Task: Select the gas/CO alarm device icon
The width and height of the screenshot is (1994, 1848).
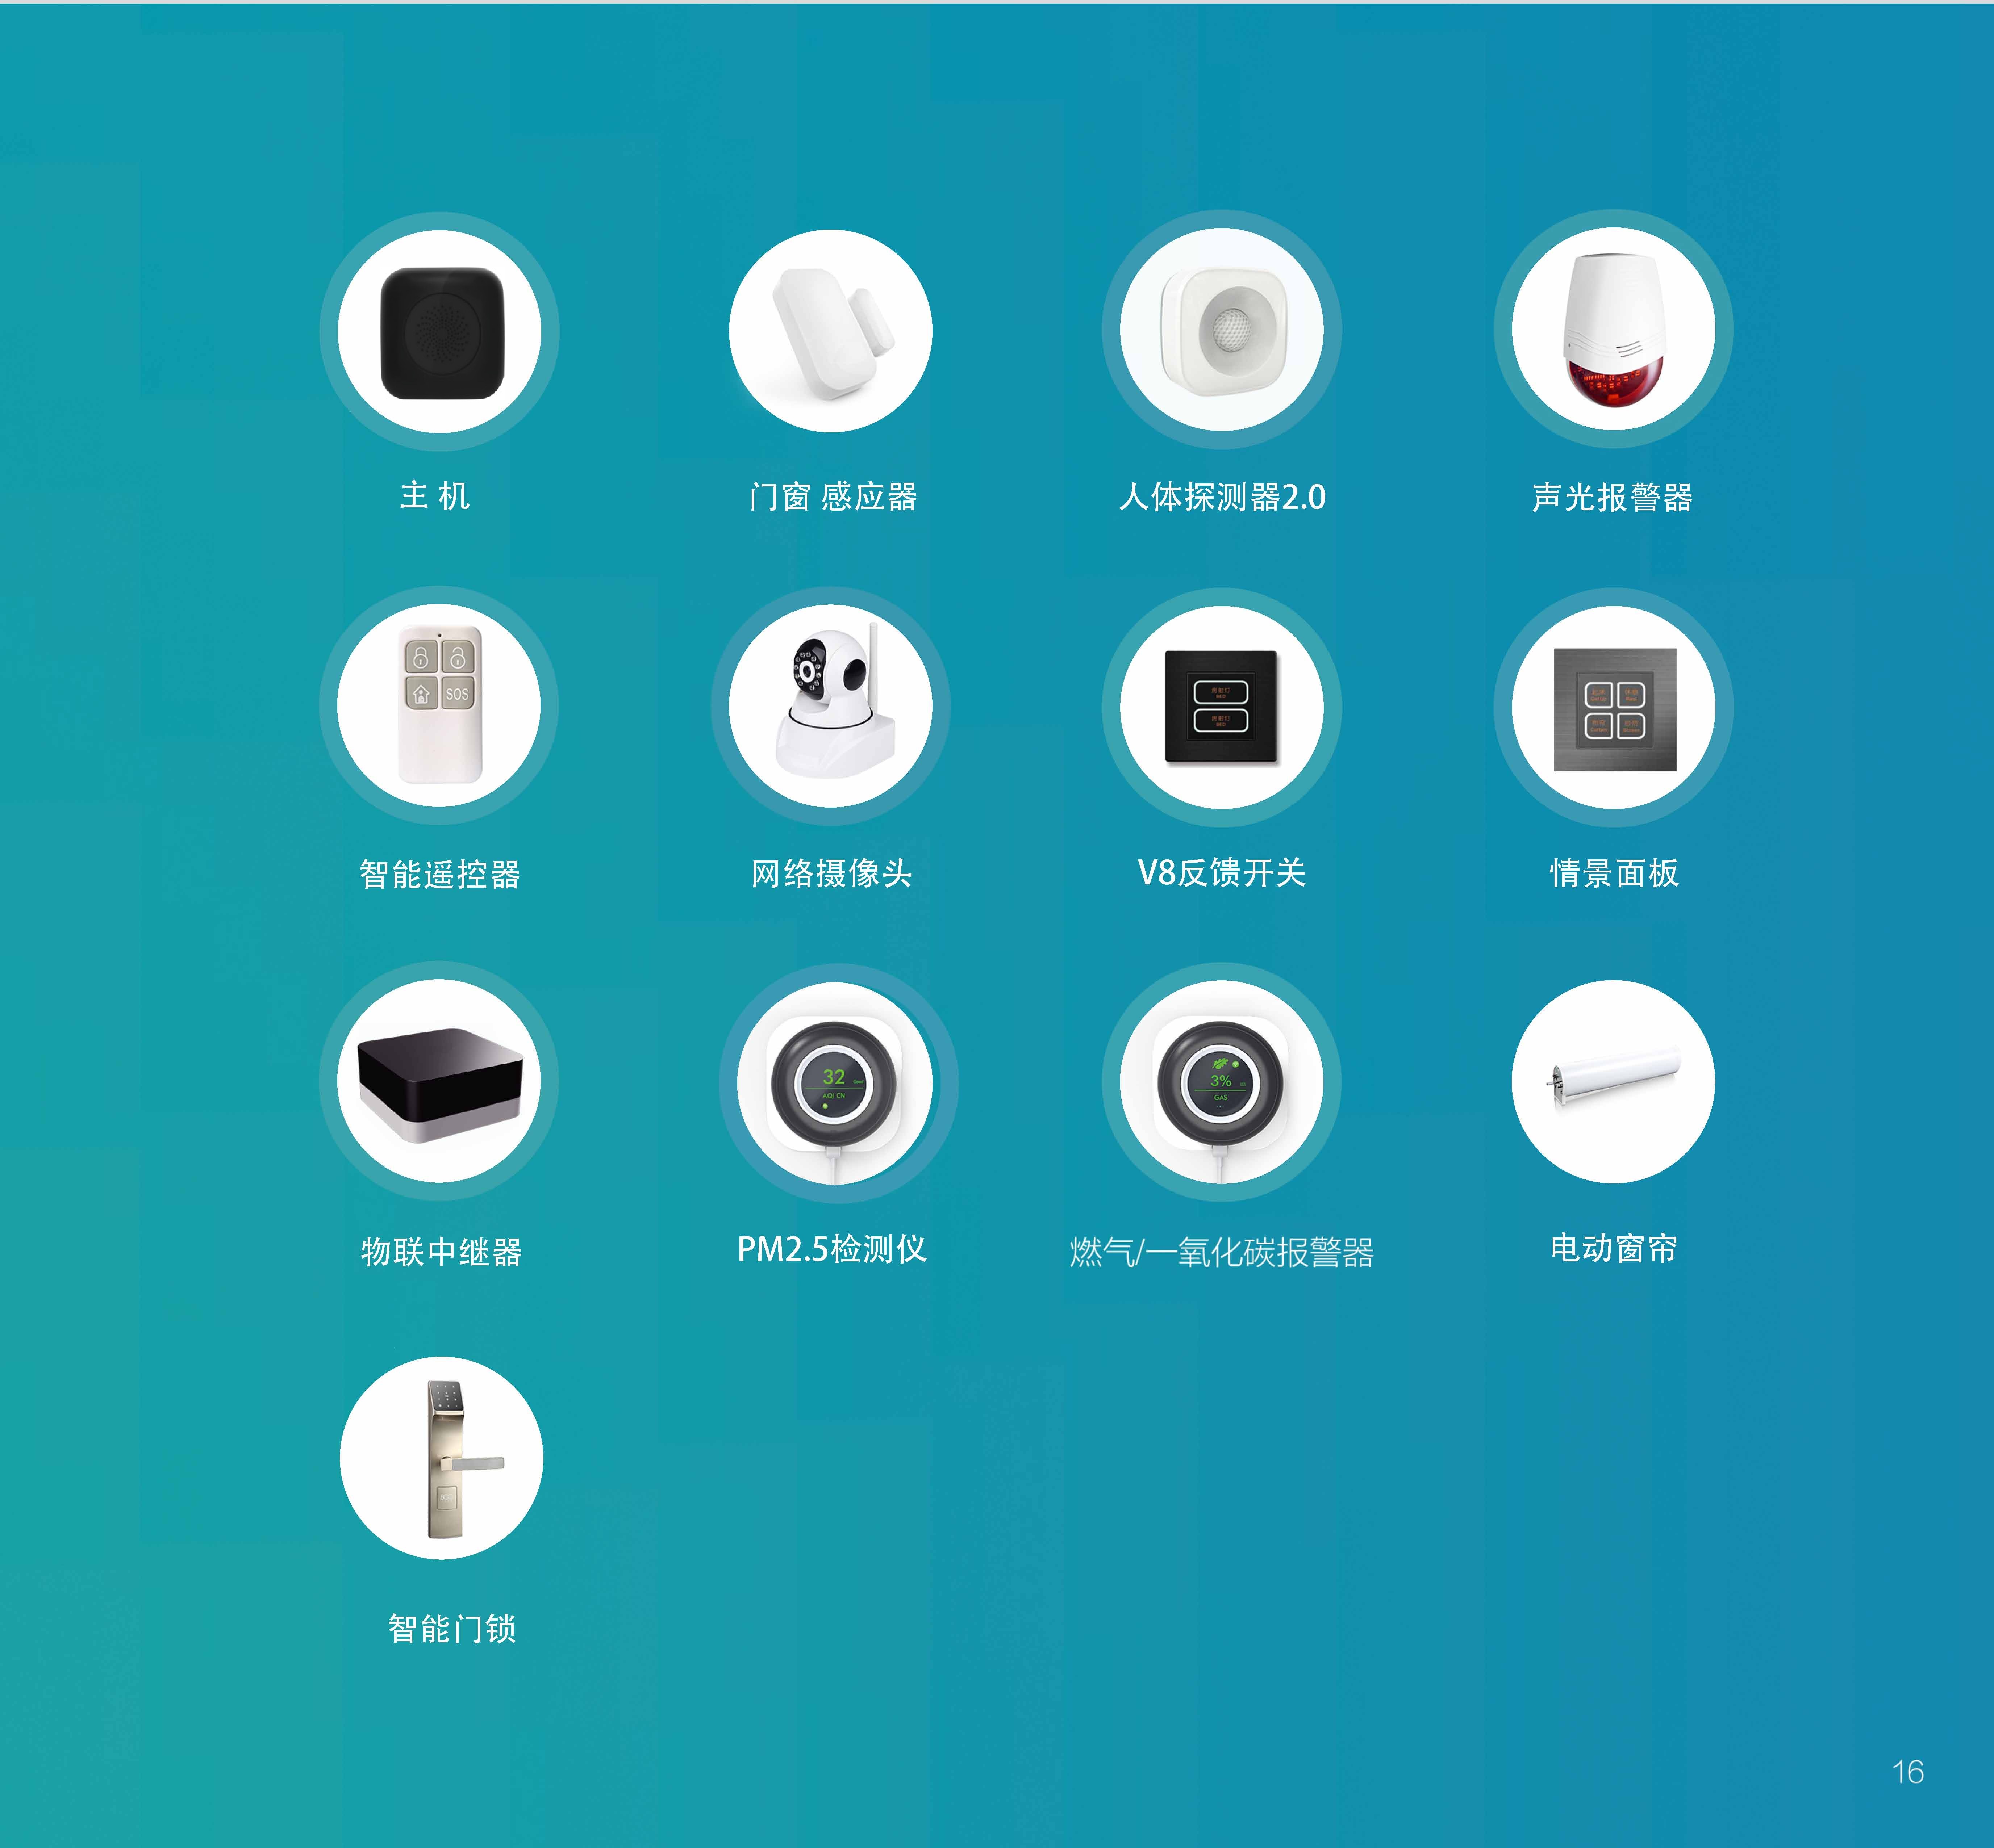Action: click(1222, 1082)
